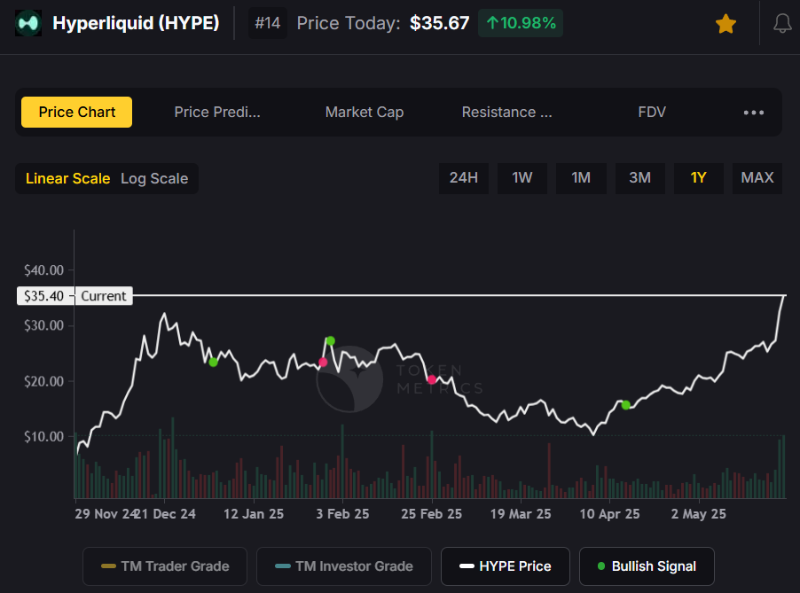Open the Market Cap tab

[365, 113]
